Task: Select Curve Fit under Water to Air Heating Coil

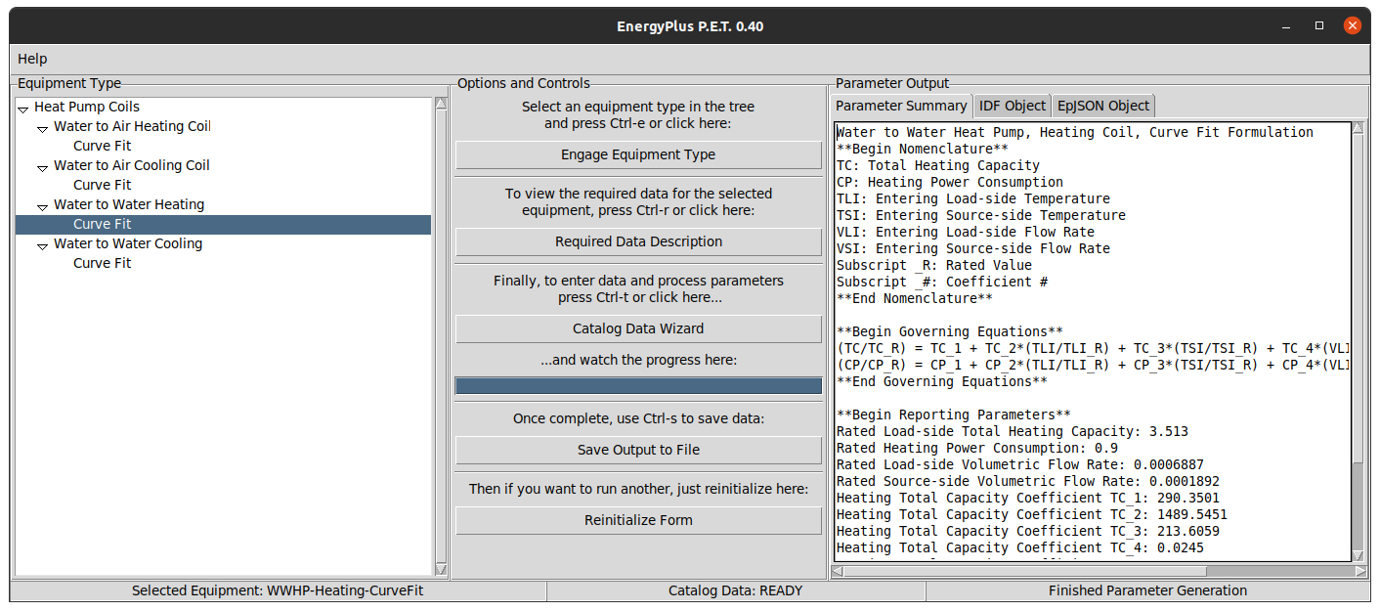Action: click(x=102, y=146)
